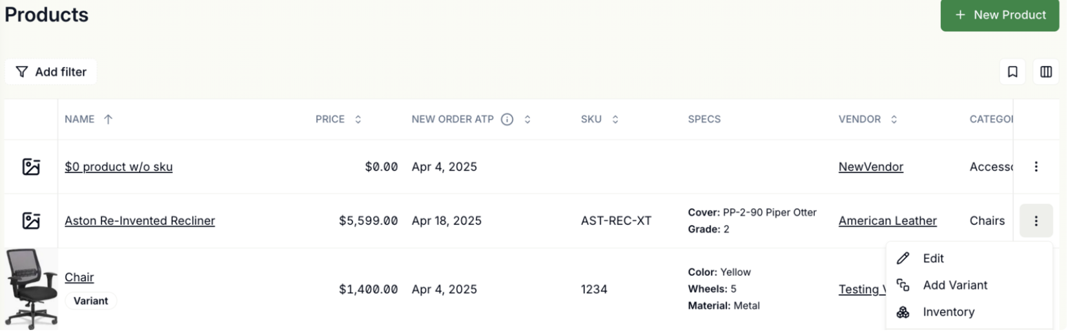This screenshot has height=332, width=1068.
Task: Sort the table by SKU
Action: tap(615, 119)
